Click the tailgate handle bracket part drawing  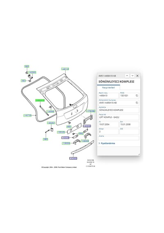[x=88, y=119]
